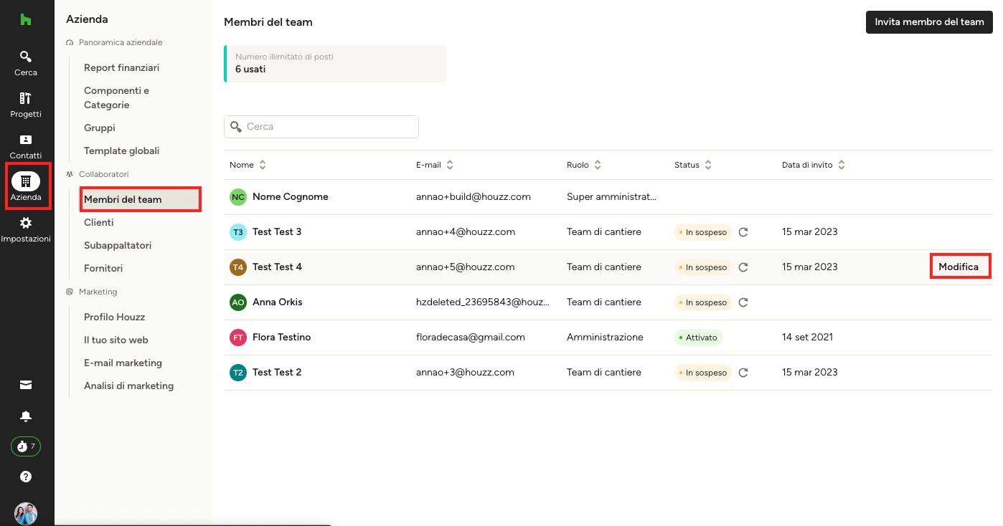Screen dimensions: 1003x526
Task: Click email floradecasa@gmail.com
Action: 471,338
